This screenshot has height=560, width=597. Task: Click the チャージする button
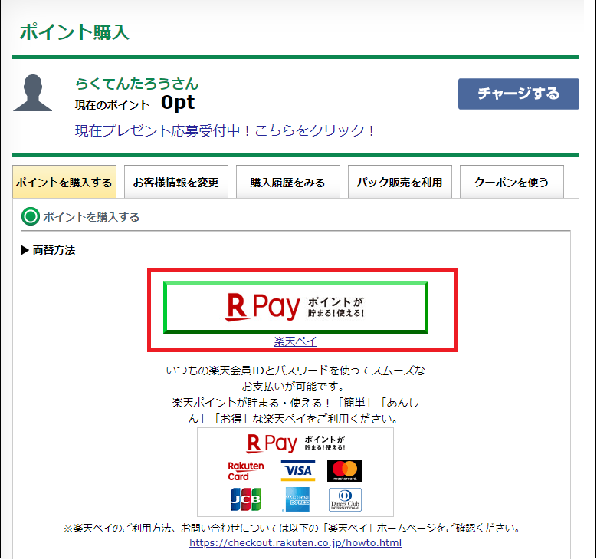pyautogui.click(x=519, y=94)
